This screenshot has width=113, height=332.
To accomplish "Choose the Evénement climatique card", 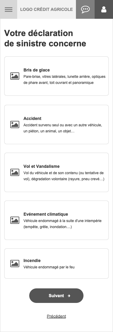I will coord(57,220).
